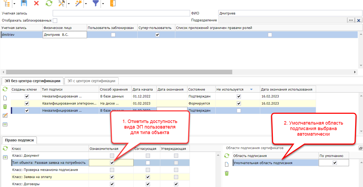Screen dimensions: 363x187
Task: Click the trash icon in signature keys panel
Action: point(5,107)
